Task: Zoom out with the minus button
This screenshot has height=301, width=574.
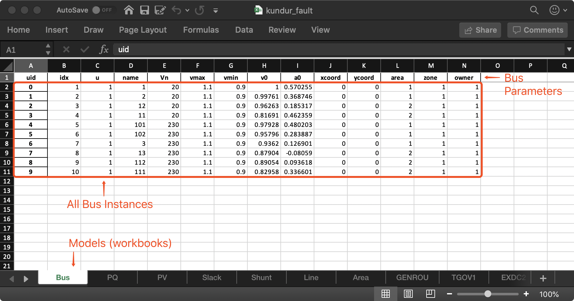Action: [x=450, y=294]
